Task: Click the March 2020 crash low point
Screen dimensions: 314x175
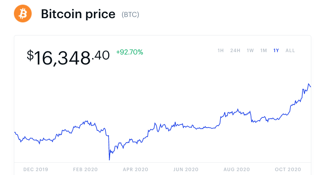Action: click(x=109, y=160)
